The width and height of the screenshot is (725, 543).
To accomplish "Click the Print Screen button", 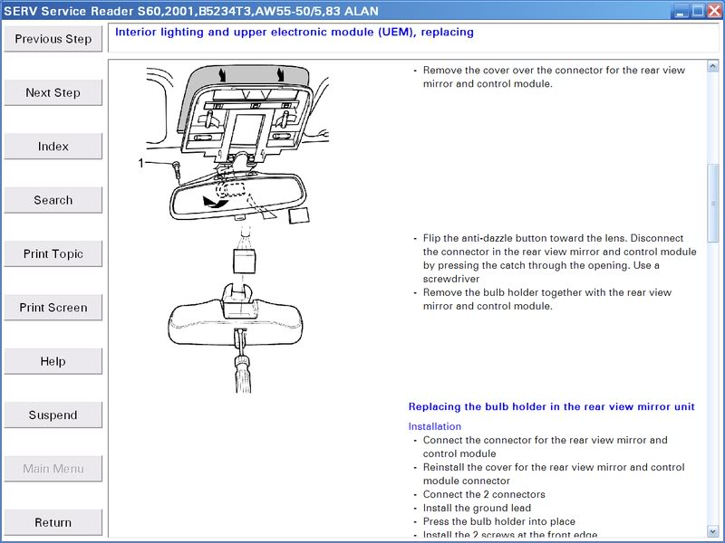I will [x=53, y=308].
